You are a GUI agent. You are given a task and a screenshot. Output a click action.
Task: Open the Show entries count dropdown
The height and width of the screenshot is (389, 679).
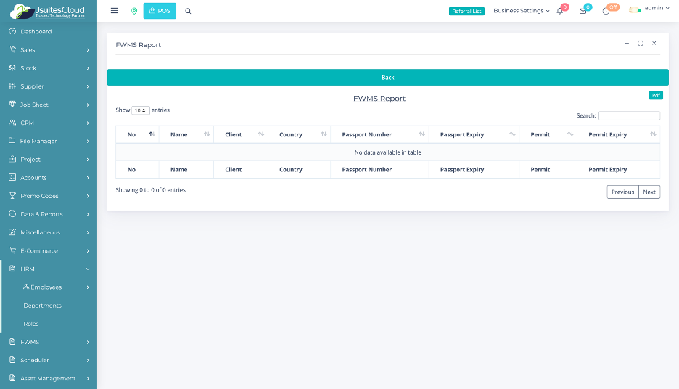(x=141, y=110)
